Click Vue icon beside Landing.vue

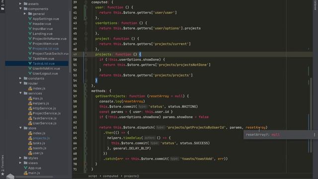pyautogui.click(x=30, y=33)
